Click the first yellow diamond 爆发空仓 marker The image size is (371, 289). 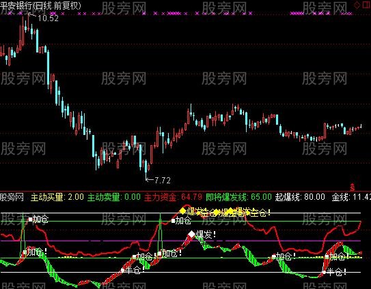pyautogui.click(x=182, y=211)
